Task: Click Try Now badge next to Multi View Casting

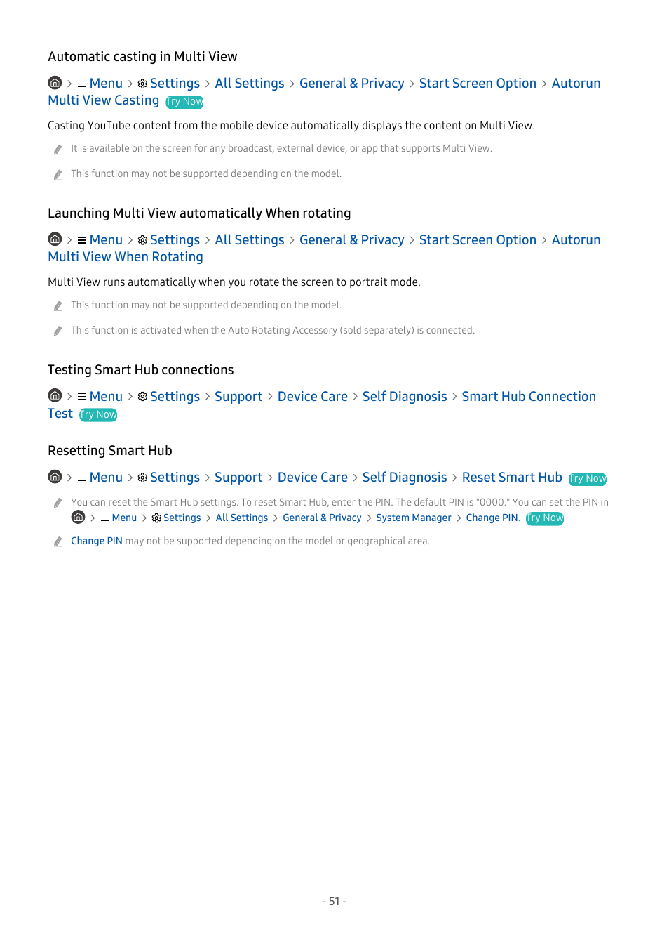Action: pos(184,102)
